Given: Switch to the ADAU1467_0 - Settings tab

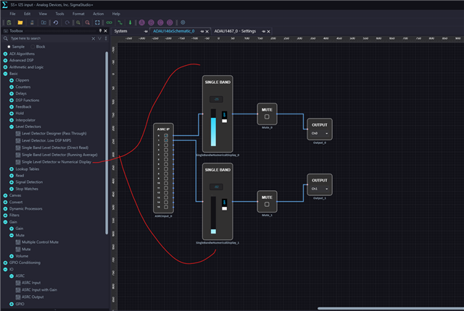Looking at the screenshot, I should click(235, 31).
